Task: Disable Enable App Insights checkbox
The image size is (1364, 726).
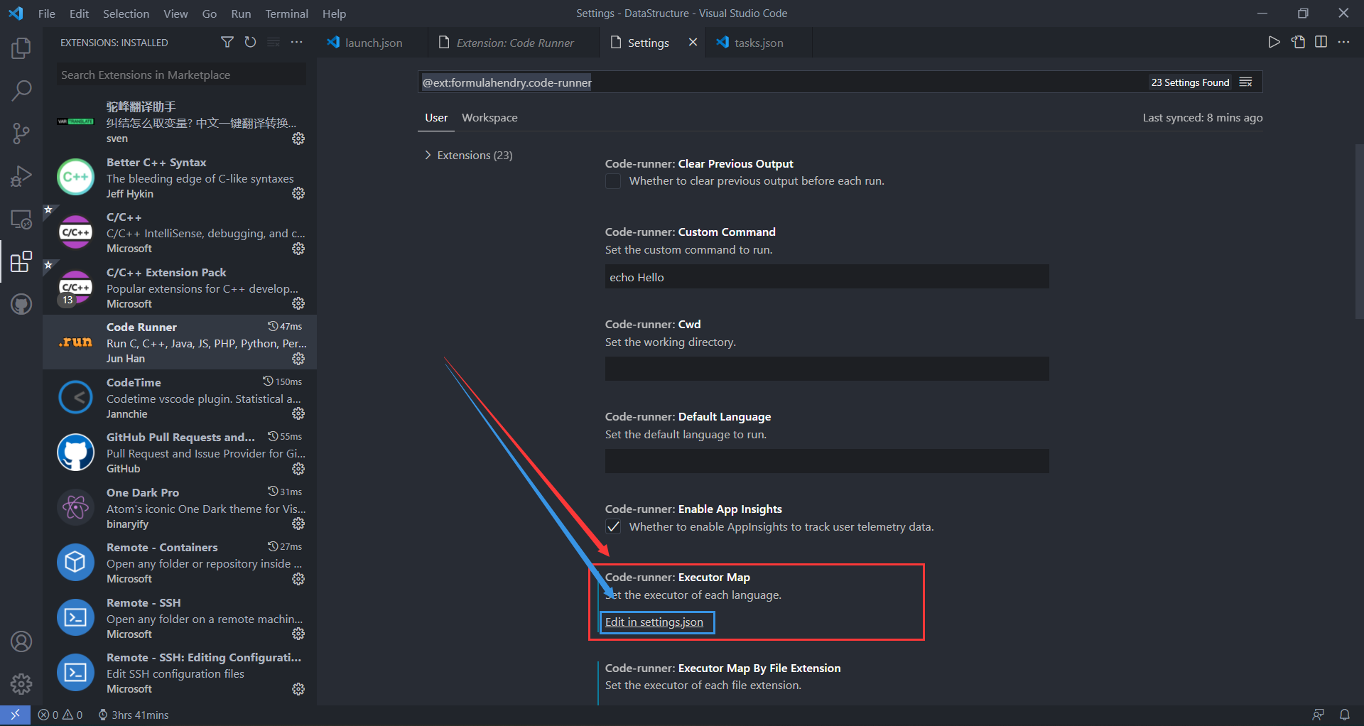Action: click(x=613, y=527)
